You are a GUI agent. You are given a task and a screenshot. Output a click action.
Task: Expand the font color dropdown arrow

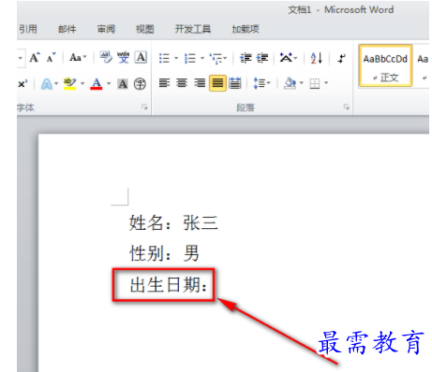click(109, 83)
